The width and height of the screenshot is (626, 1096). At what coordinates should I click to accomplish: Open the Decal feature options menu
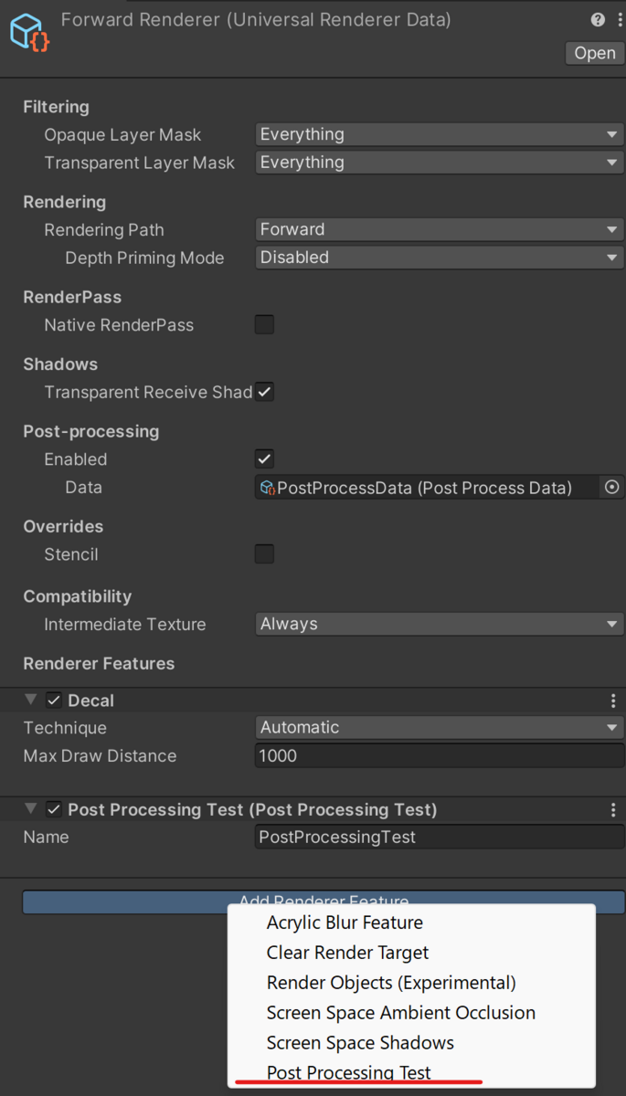pos(613,701)
